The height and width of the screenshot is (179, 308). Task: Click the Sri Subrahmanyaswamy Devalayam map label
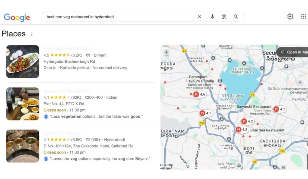point(288,91)
